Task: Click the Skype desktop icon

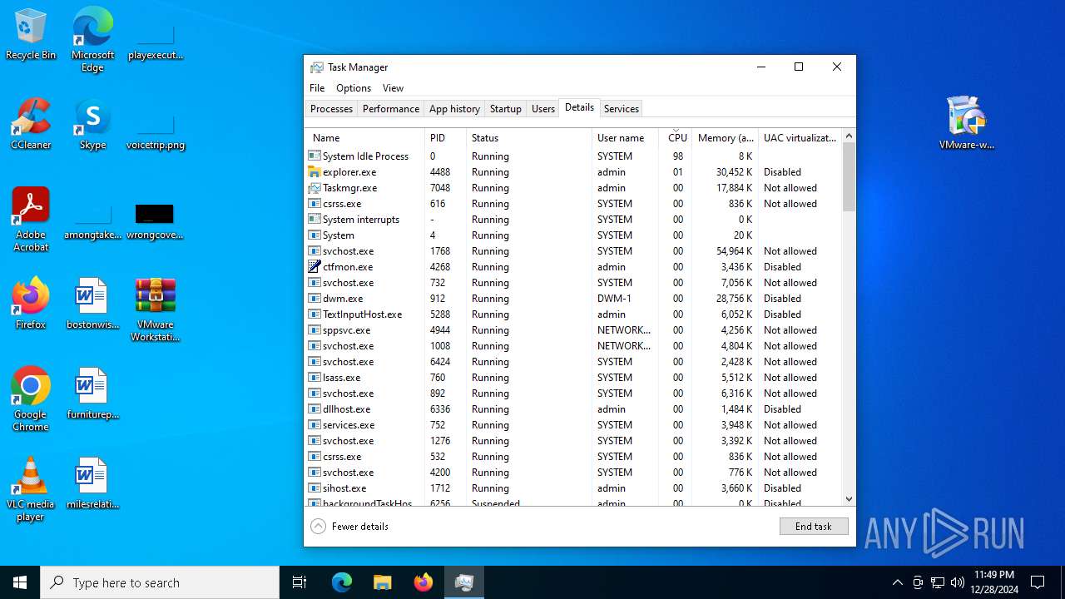Action: tap(92, 124)
